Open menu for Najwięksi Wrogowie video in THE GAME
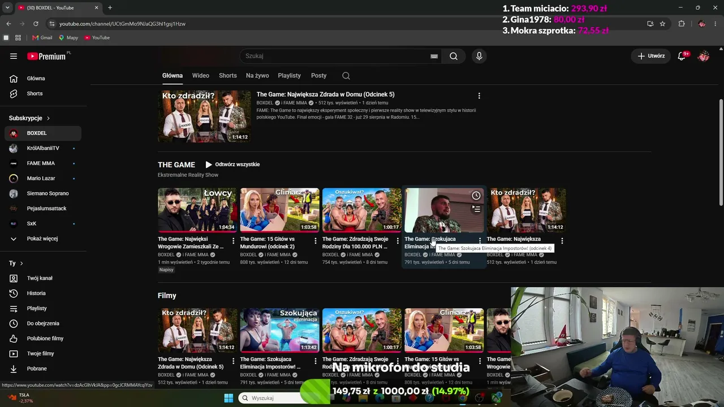Image resolution: width=724 pixels, height=407 pixels. (233, 241)
